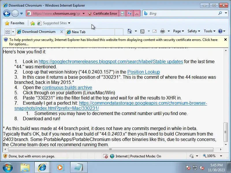Open Windows Explorer from the taskbar

(25, 168)
